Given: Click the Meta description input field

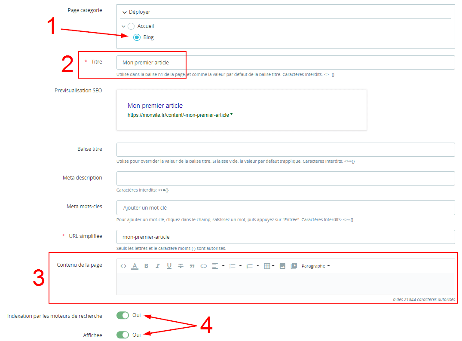Looking at the screenshot, I should (285, 178).
